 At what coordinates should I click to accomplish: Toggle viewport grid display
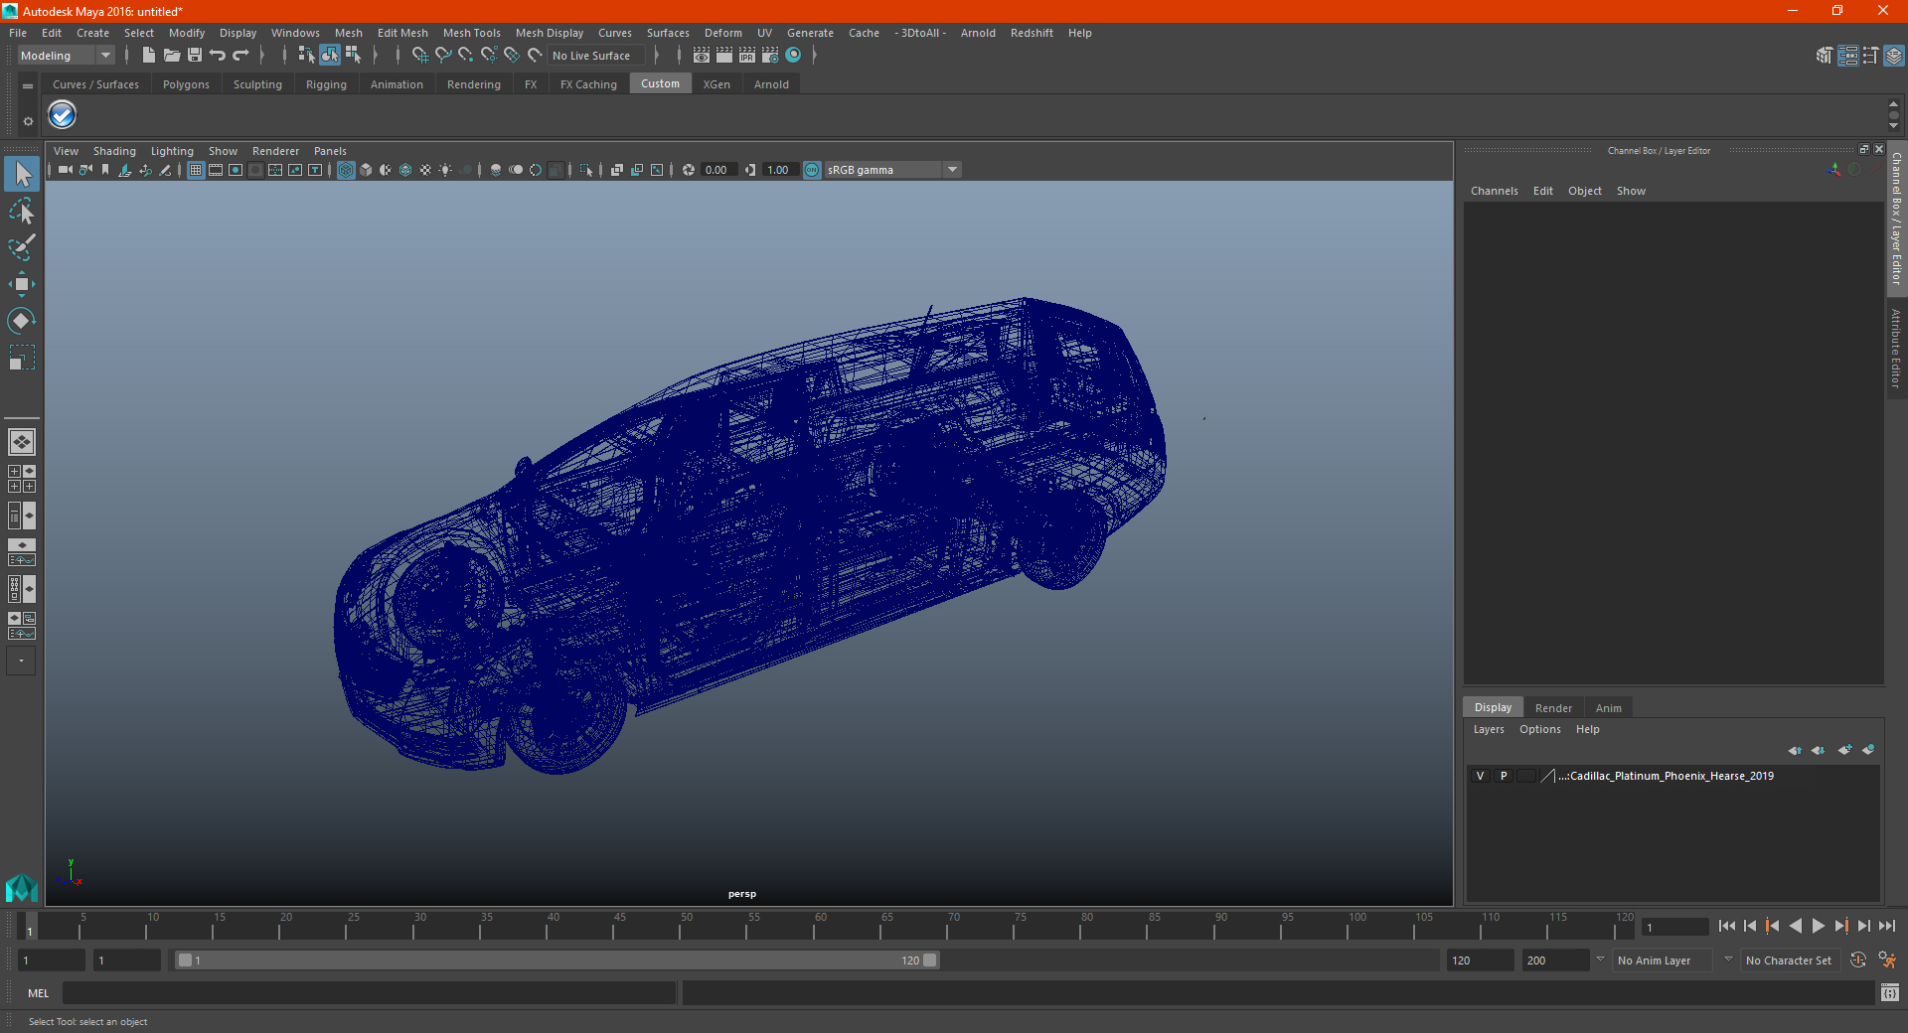click(196, 170)
